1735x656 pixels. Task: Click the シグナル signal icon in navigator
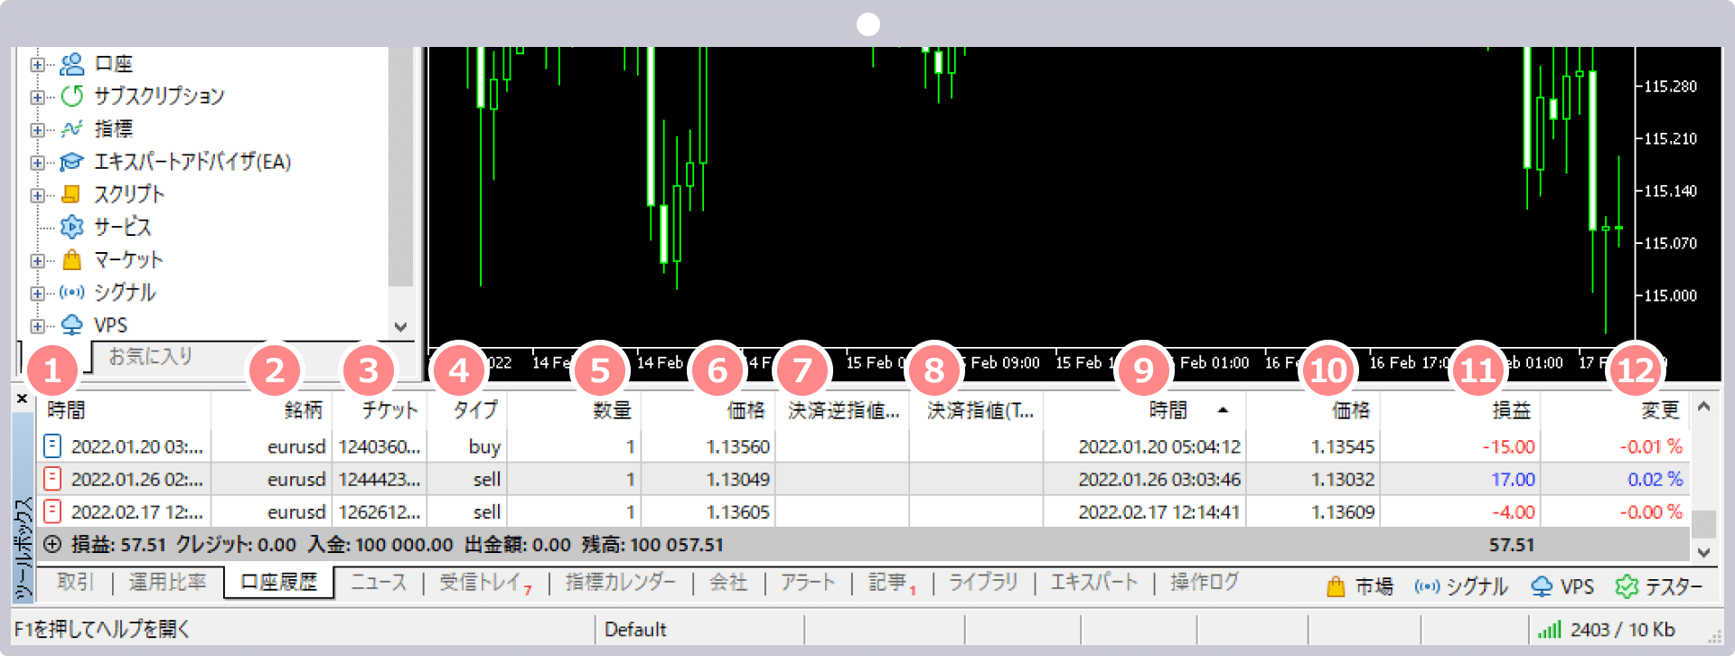(71, 292)
